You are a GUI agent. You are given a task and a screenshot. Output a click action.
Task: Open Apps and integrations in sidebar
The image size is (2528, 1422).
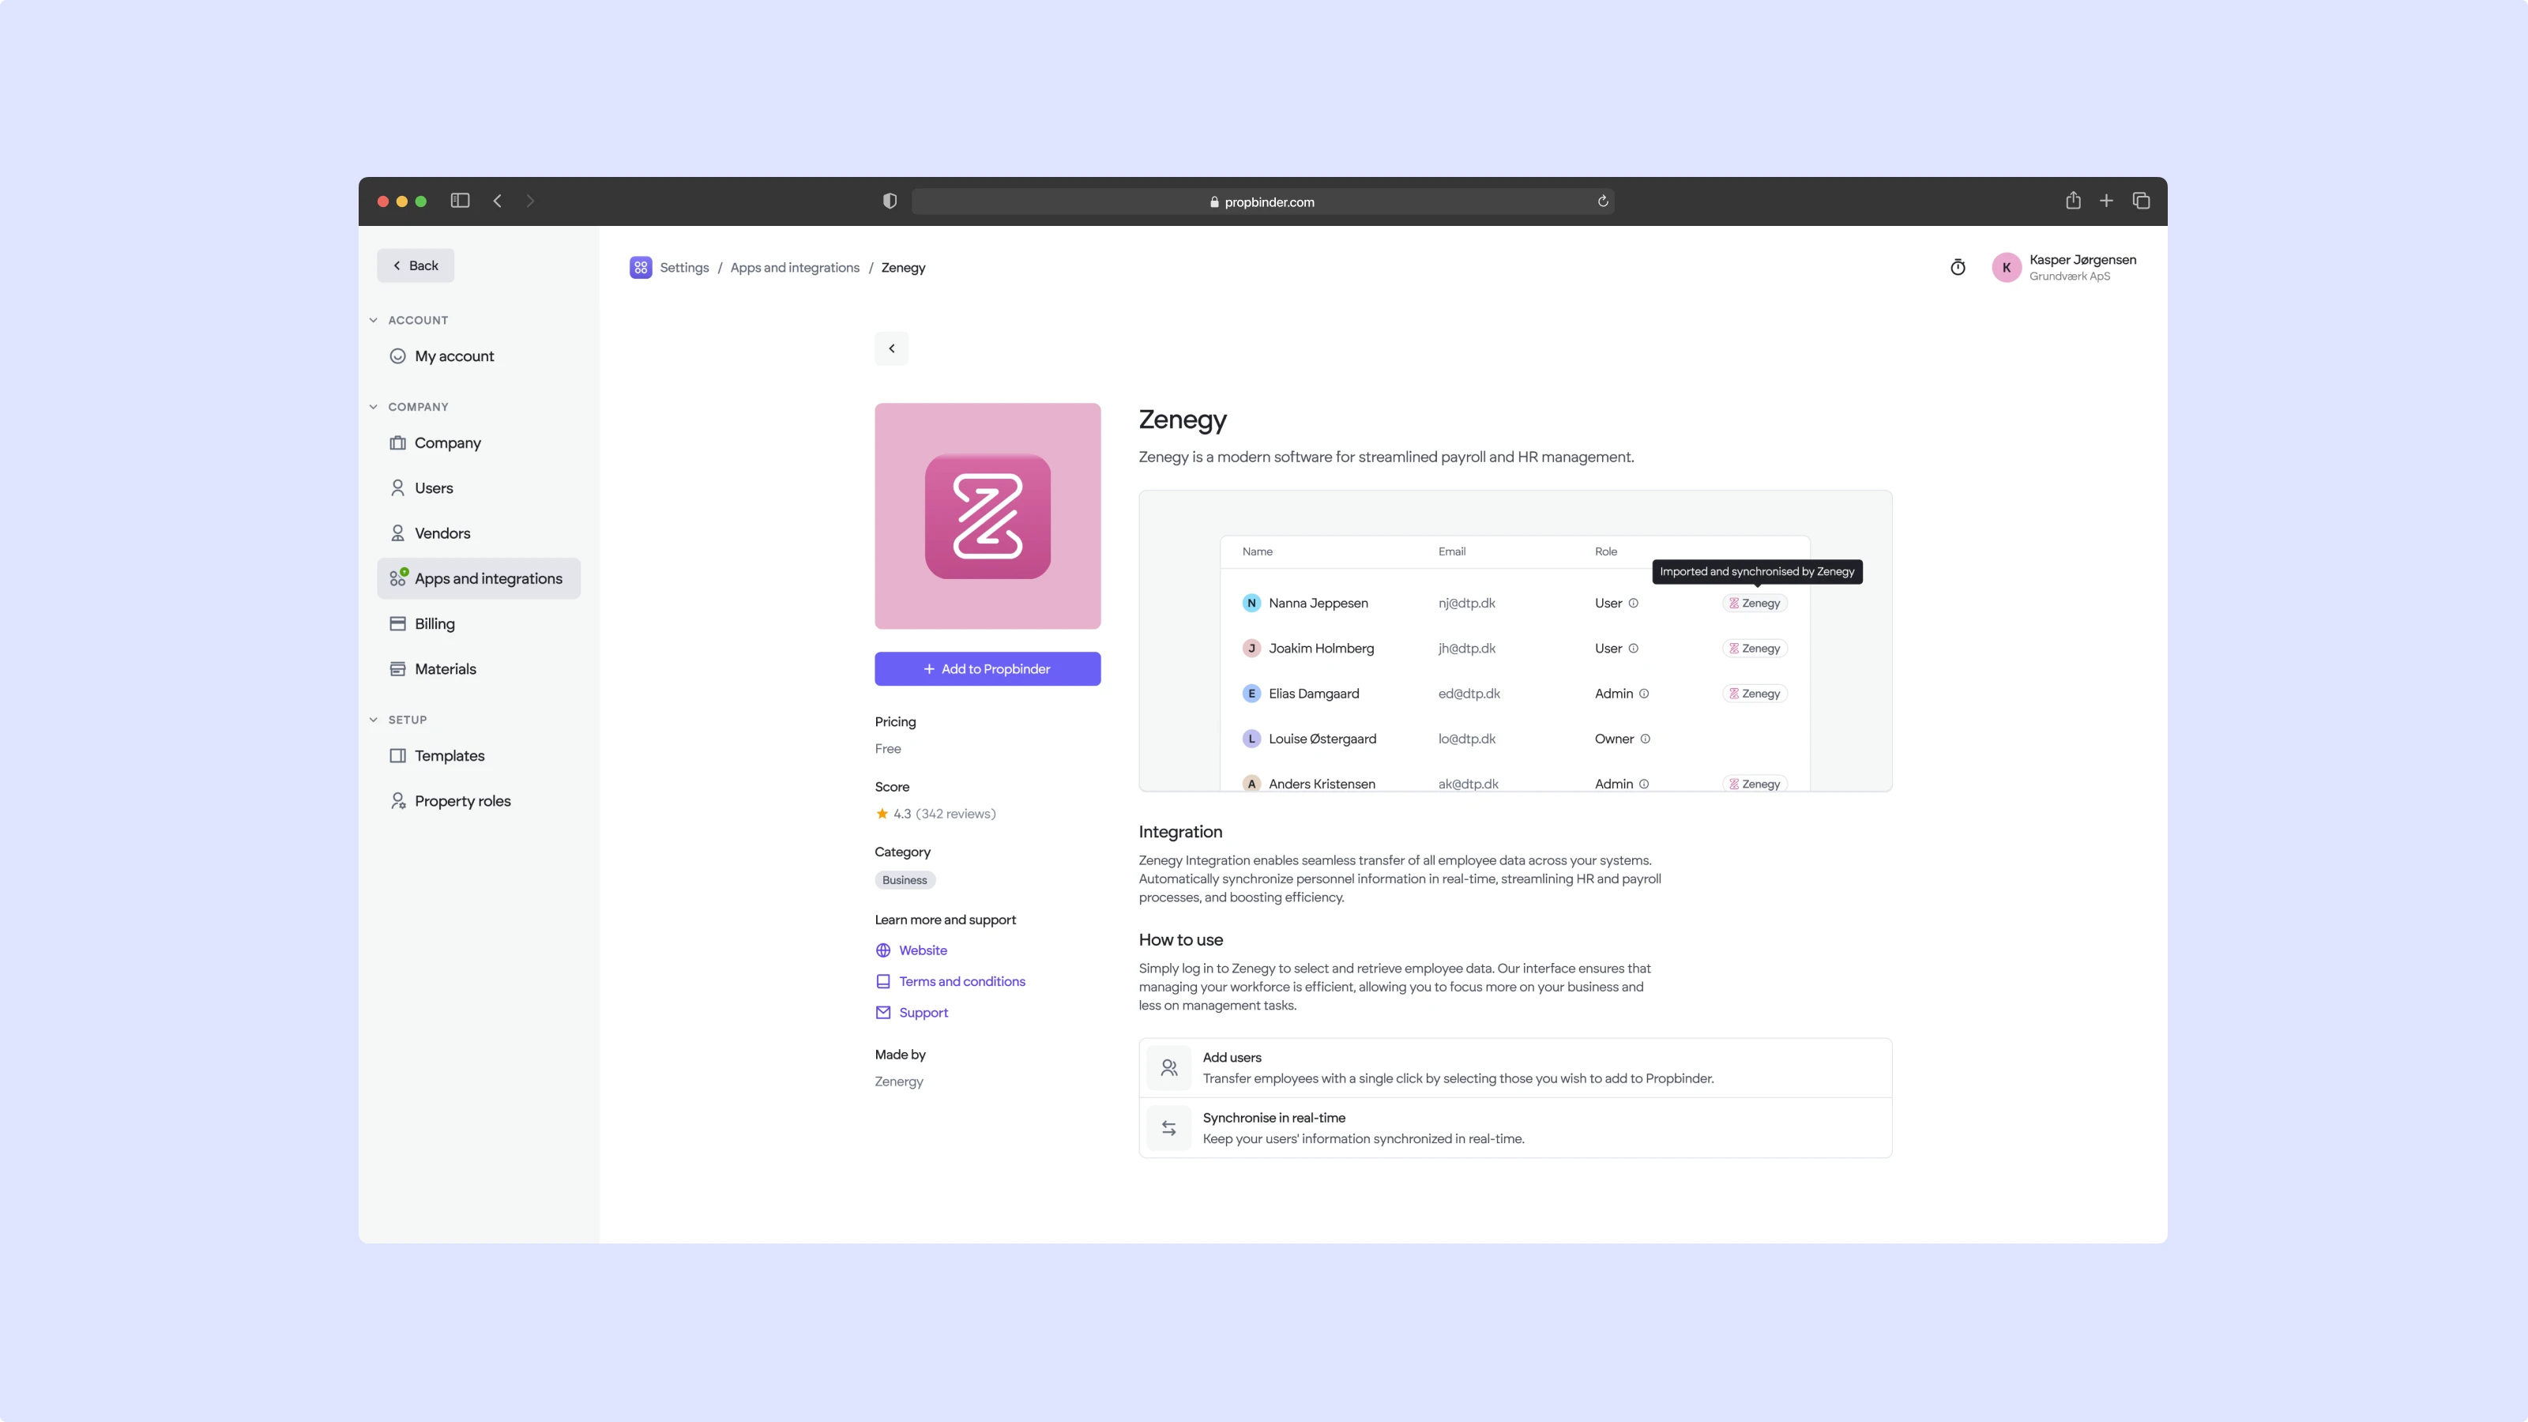(x=487, y=578)
